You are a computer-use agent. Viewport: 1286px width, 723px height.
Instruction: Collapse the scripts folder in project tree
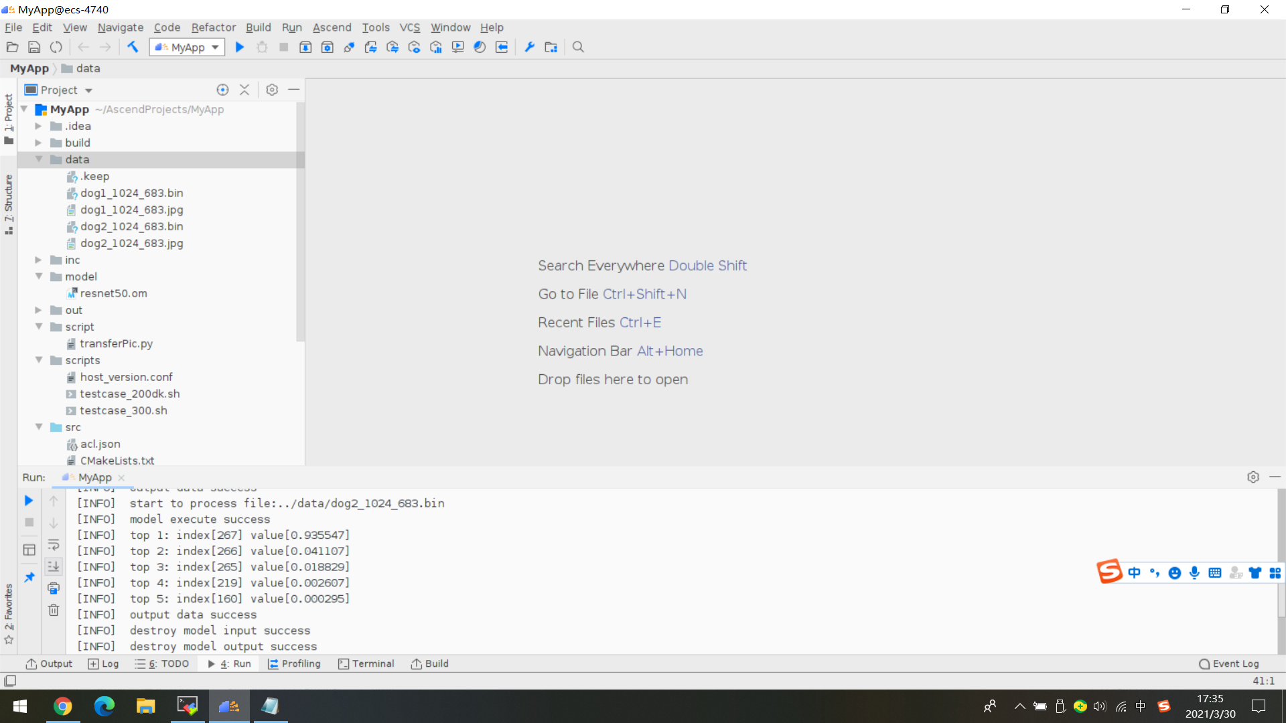[x=38, y=360]
